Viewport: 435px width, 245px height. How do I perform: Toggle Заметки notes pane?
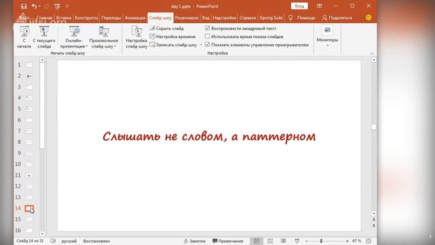pos(194,241)
